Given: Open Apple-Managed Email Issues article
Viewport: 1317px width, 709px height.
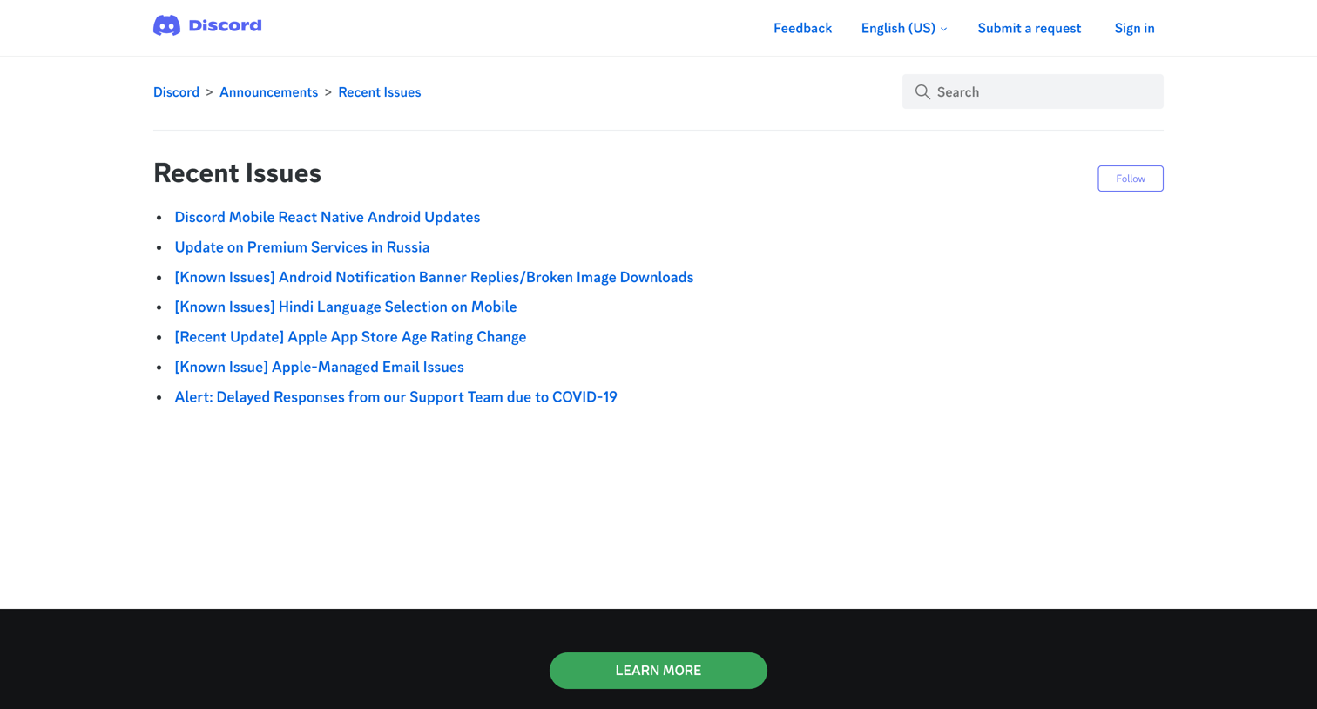Looking at the screenshot, I should click(319, 367).
